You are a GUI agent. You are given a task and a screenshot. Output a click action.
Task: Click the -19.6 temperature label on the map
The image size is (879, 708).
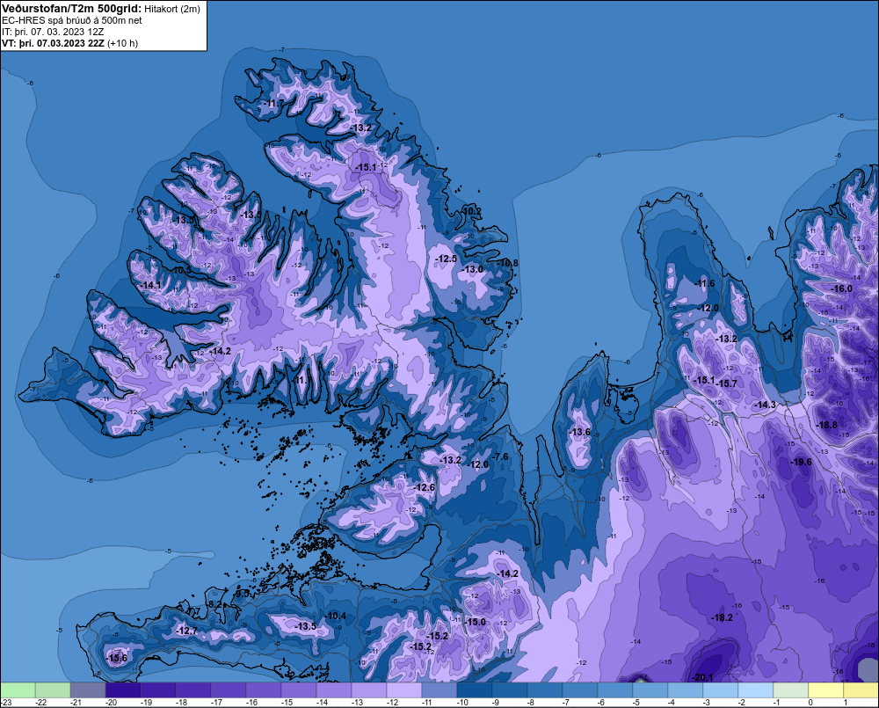pos(801,462)
